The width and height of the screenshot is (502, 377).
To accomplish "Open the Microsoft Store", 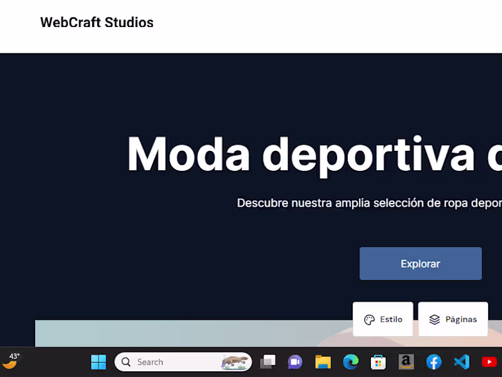I will [378, 362].
